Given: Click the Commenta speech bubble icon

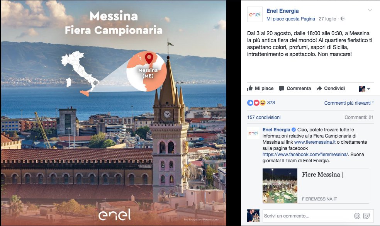Looking at the screenshot, I should pos(282,88).
